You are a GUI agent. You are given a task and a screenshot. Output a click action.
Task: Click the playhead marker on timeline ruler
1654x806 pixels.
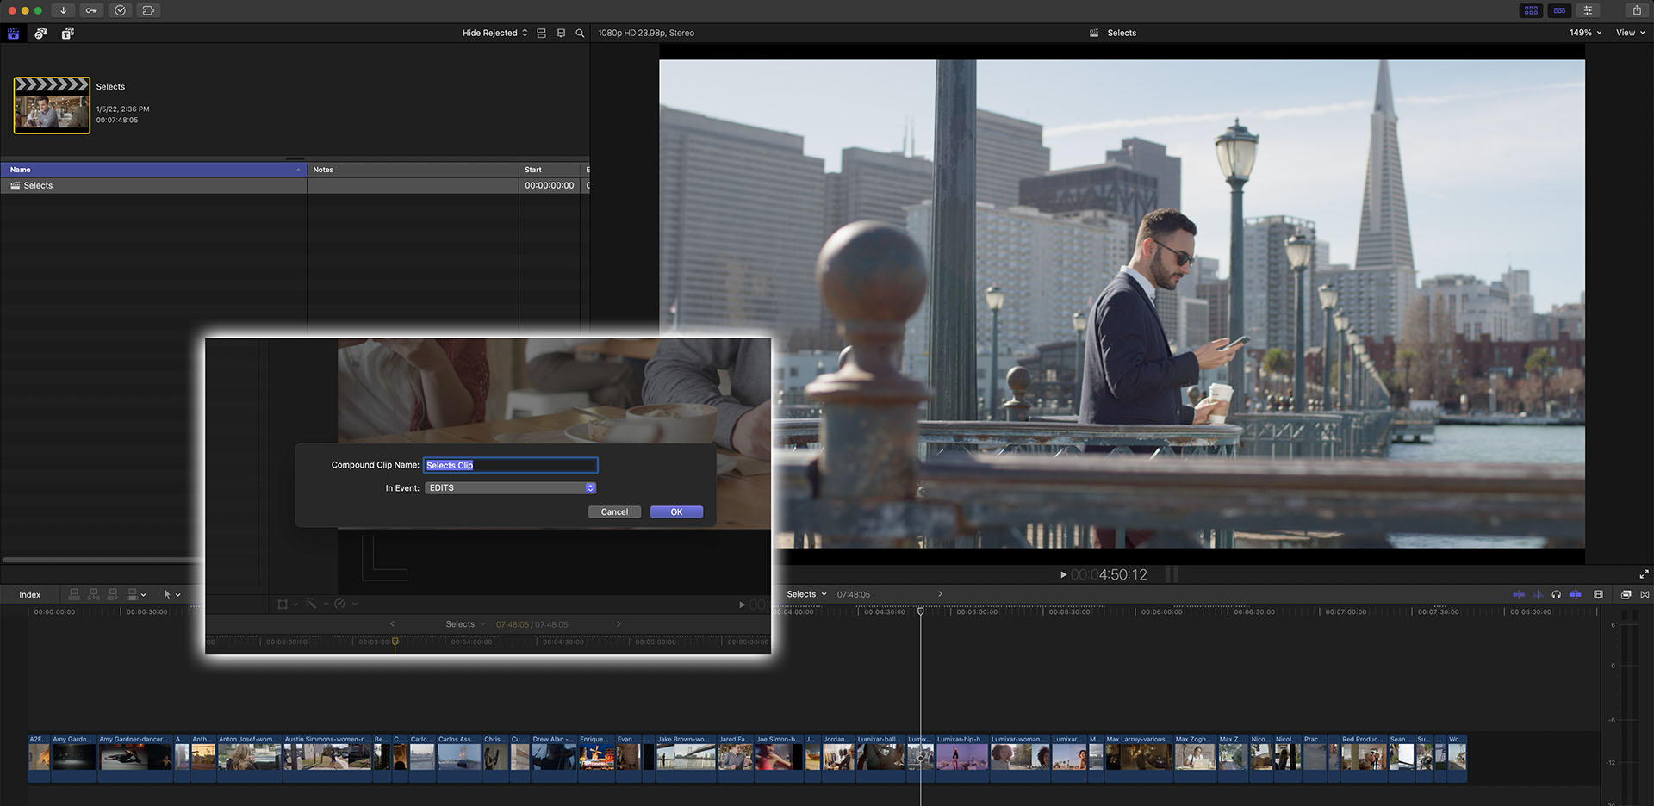coord(920,611)
